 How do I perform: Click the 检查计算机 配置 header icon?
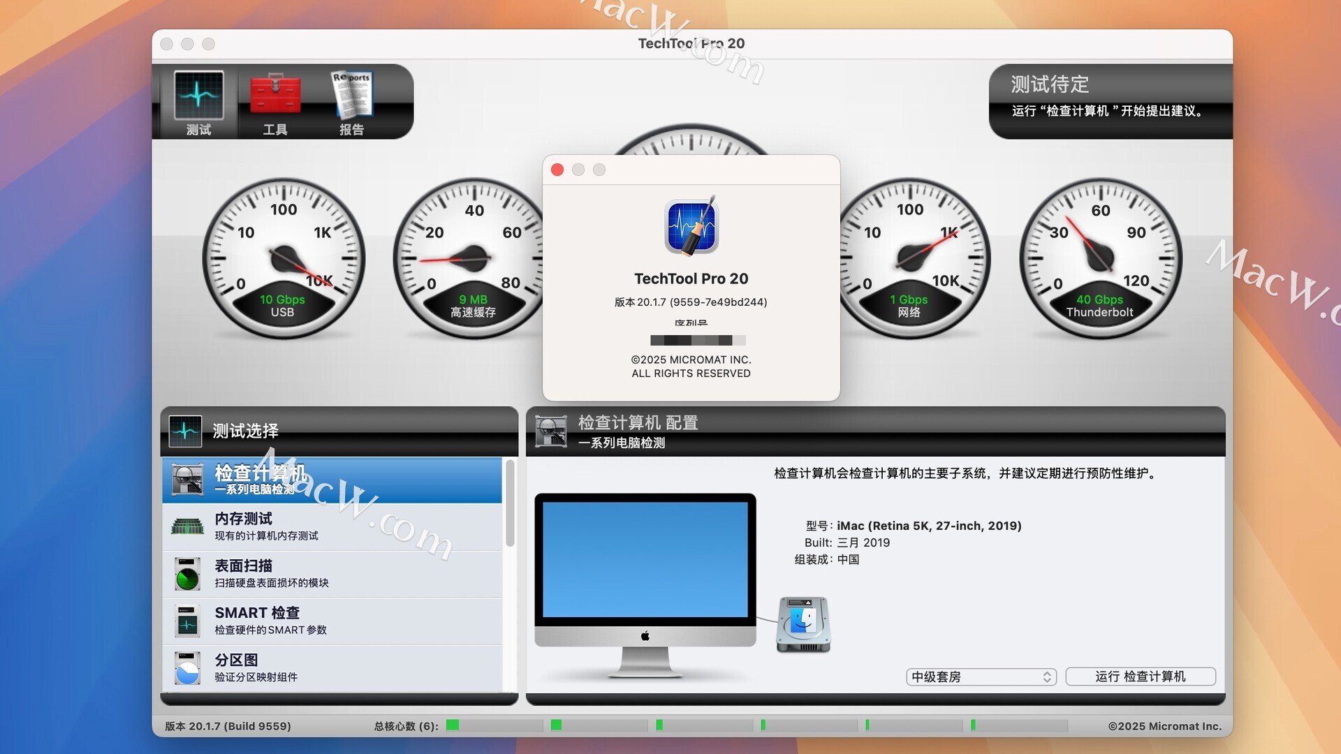[551, 431]
